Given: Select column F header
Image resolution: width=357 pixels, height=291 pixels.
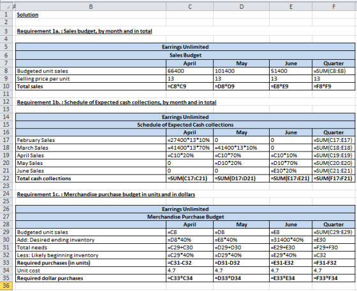Looking at the screenshot, I should pos(334,7).
